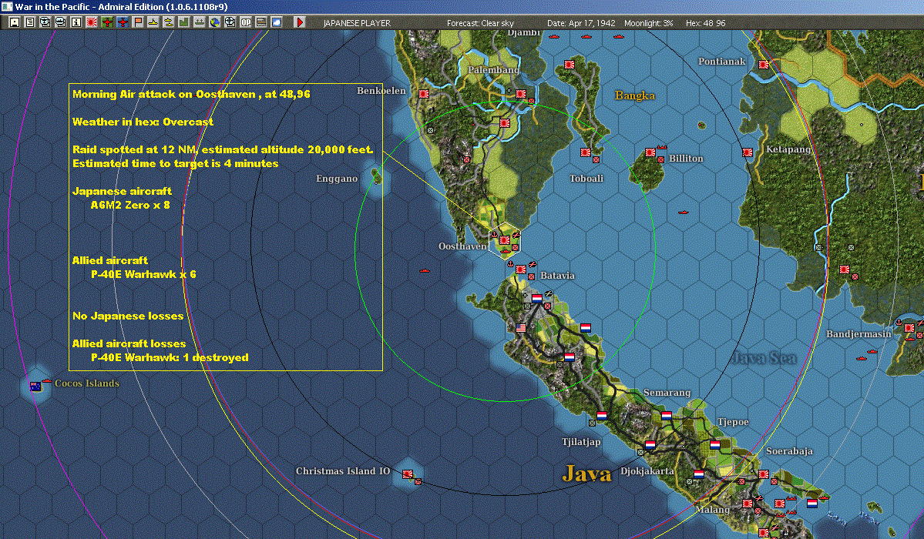Image resolution: width=924 pixels, height=539 pixels.
Task: Click the crosshair target toolbar icon
Action: (x=230, y=22)
